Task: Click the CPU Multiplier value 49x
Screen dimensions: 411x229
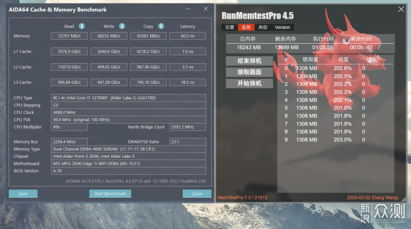Action: pos(69,127)
